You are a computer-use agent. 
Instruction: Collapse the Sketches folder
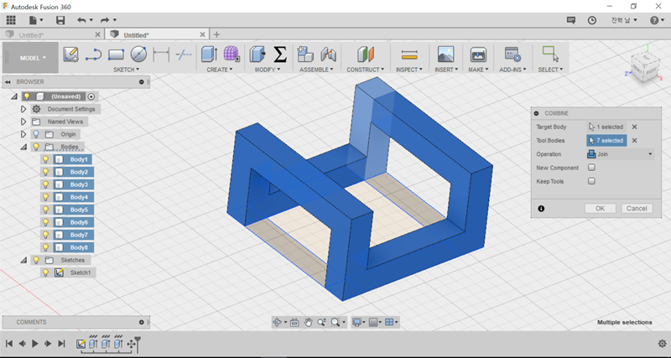tap(23, 260)
